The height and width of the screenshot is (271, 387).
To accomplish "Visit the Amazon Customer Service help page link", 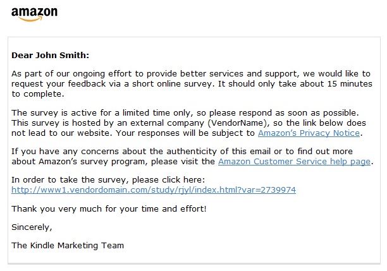I will 294,161.
